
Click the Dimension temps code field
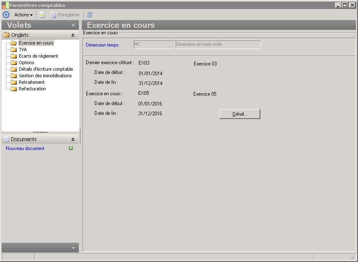pyautogui.click(x=154, y=45)
